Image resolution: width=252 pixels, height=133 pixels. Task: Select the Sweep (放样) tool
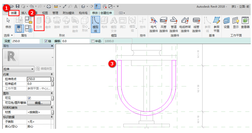(66, 23)
